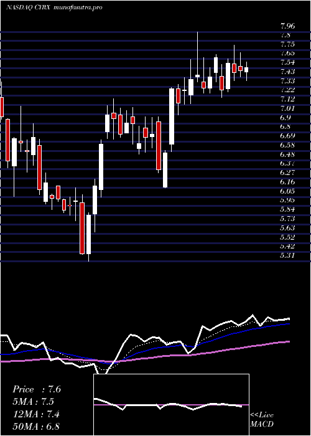Click the 7.54 price axis label
The image size is (311, 436).
tap(287, 62)
